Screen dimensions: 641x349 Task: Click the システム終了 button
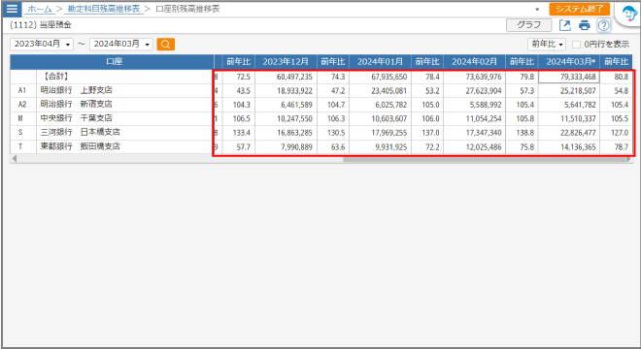tap(579, 9)
